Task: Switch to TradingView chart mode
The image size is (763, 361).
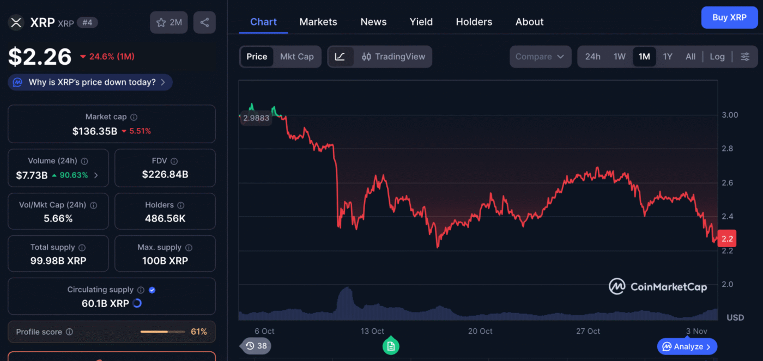Action: (x=393, y=57)
